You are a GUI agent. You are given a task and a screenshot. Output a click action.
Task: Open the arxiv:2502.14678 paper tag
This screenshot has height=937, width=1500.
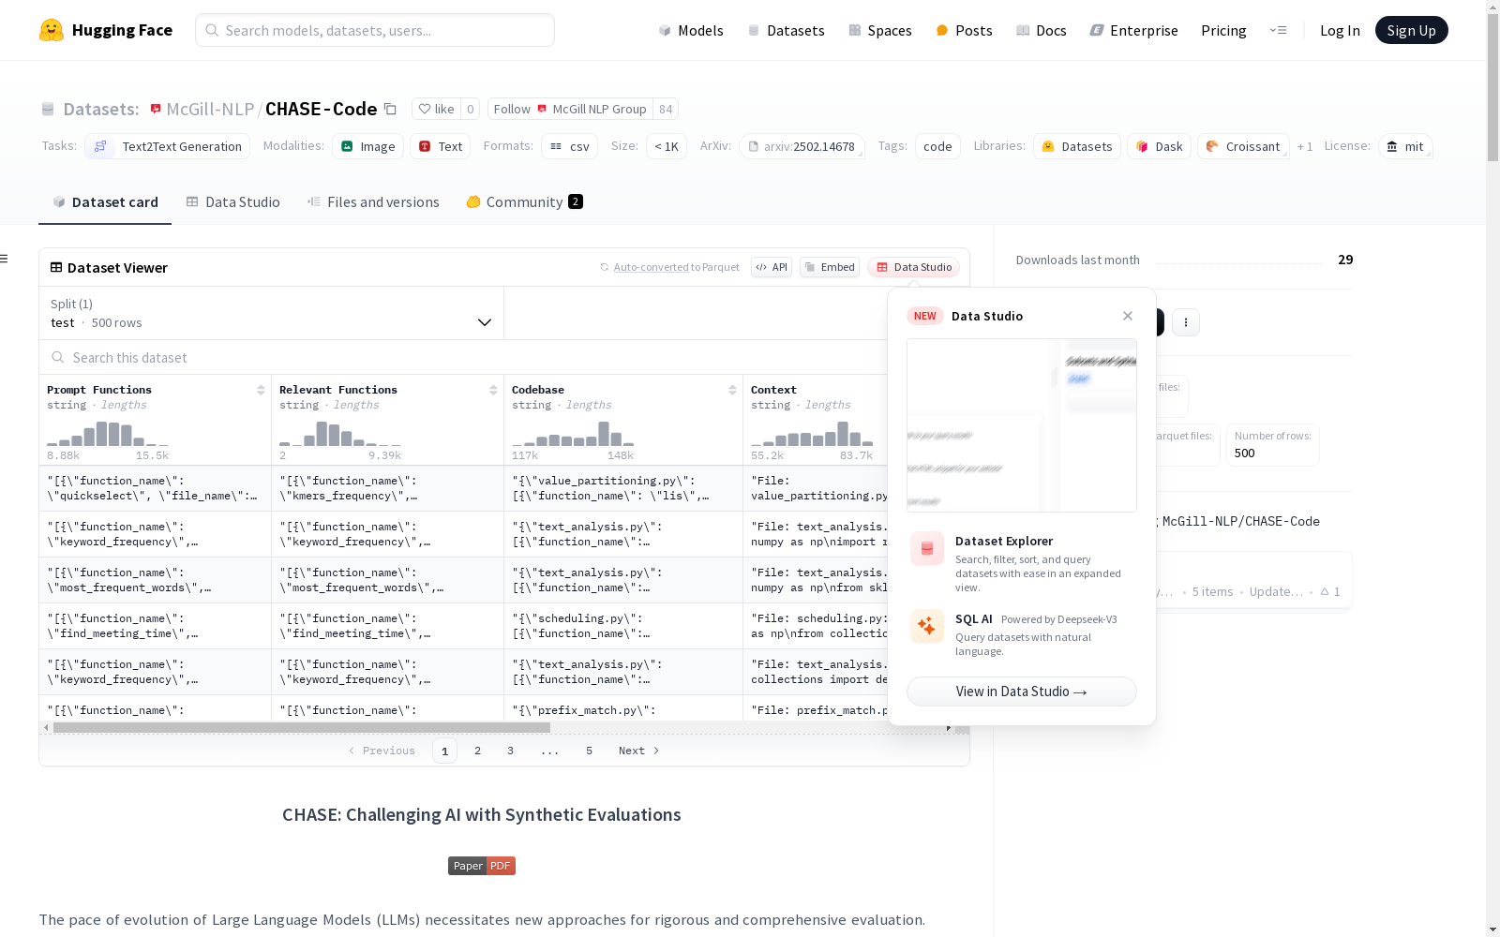(x=802, y=146)
